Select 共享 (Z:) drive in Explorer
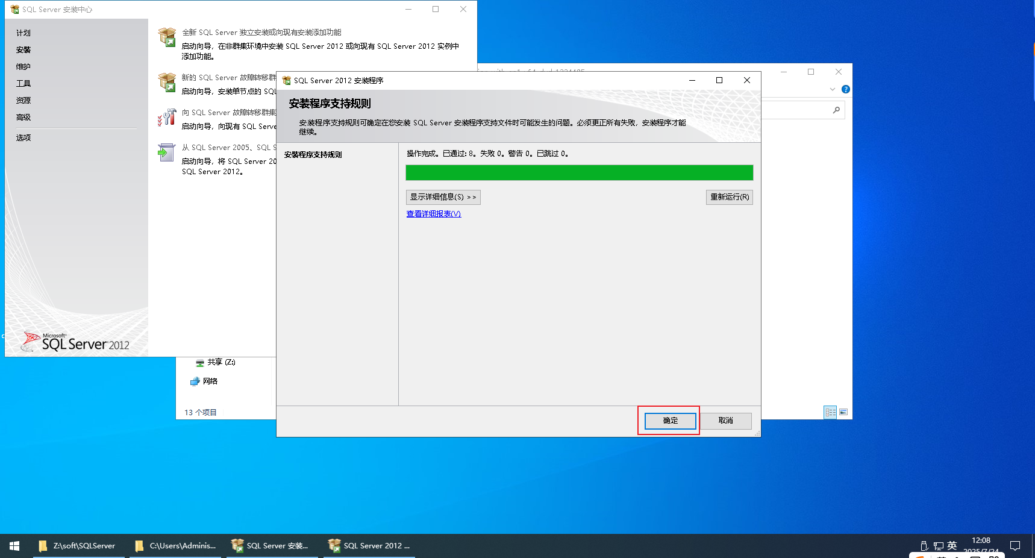 point(215,362)
